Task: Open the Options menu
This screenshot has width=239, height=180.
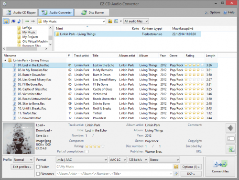Action: [213, 12]
